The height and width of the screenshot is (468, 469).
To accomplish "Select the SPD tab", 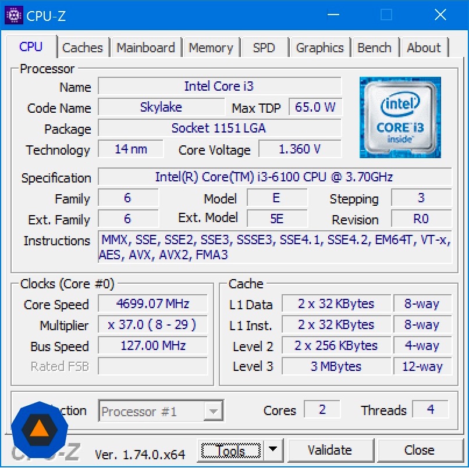I will pyautogui.click(x=264, y=48).
